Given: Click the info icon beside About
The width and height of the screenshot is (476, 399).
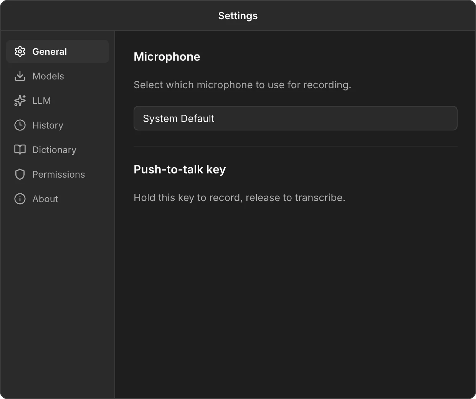Looking at the screenshot, I should click(20, 199).
